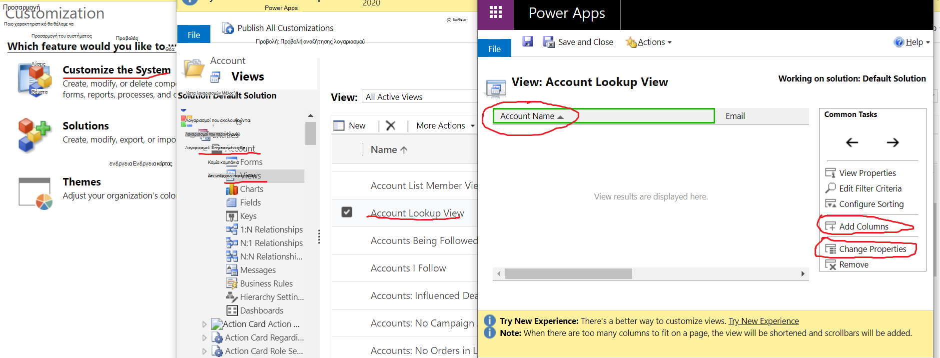Select Forms in the entity tree
The height and width of the screenshot is (358, 940).
point(251,162)
